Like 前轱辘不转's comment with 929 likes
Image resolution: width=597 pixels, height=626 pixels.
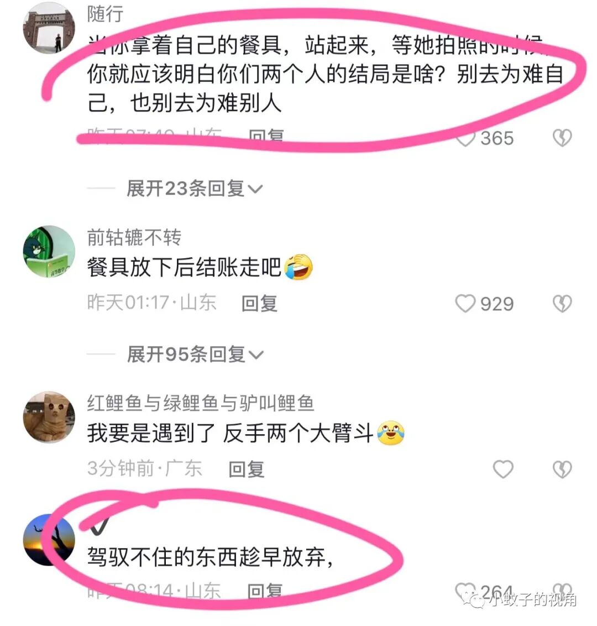click(x=465, y=304)
